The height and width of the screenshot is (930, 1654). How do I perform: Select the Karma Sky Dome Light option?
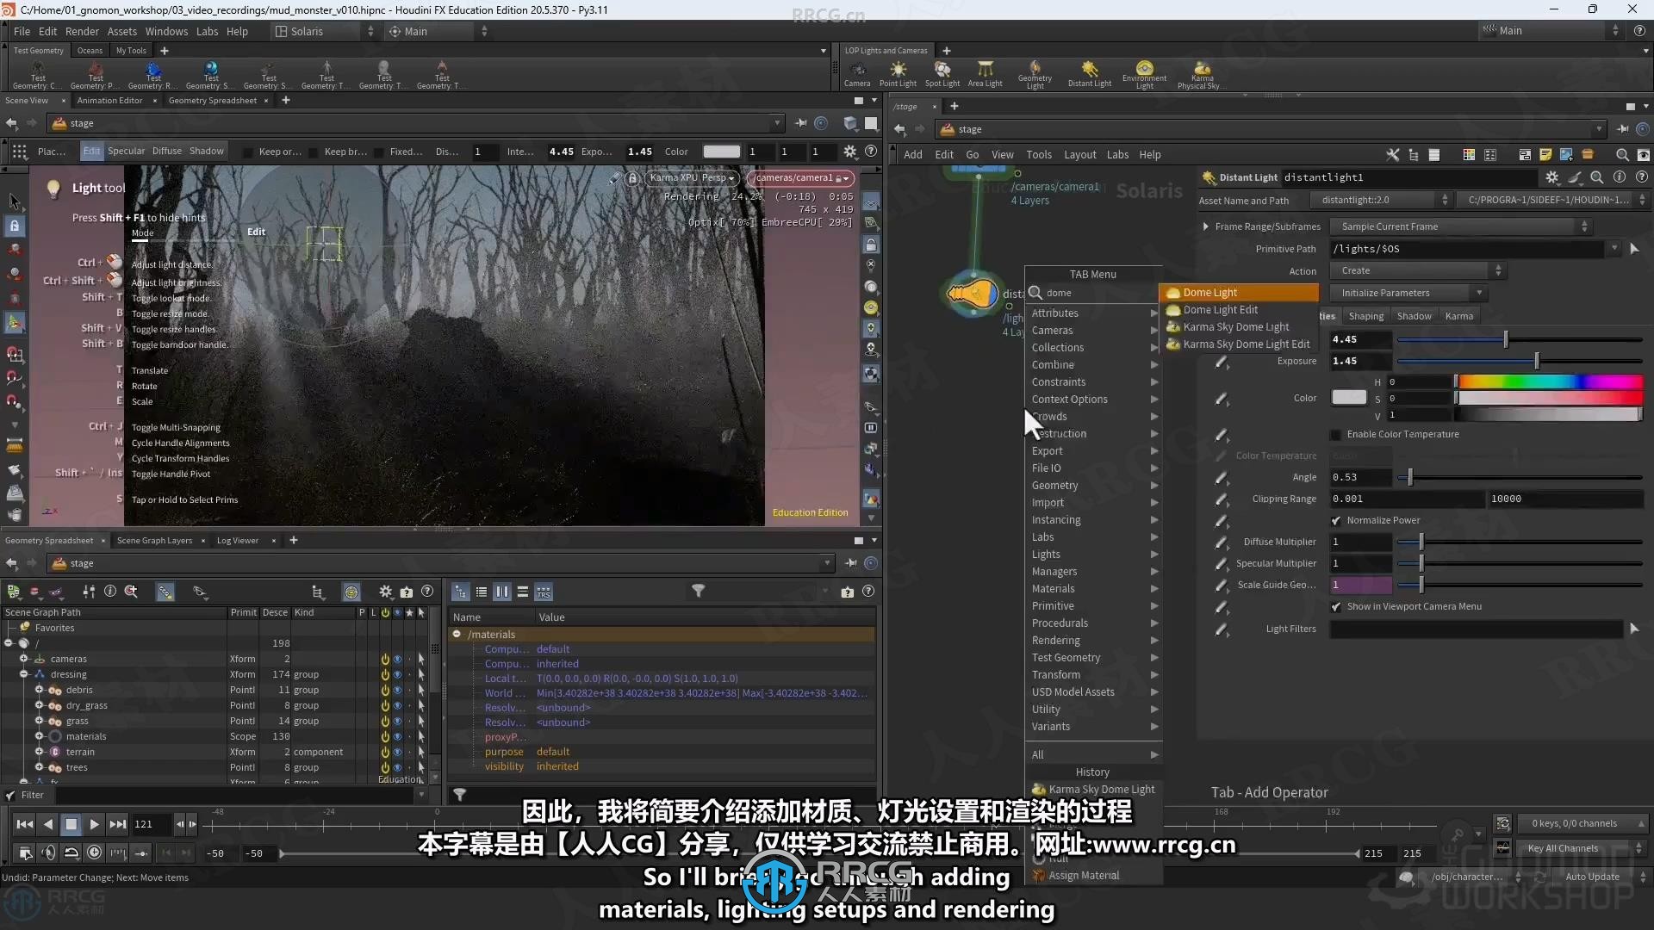tap(1236, 327)
